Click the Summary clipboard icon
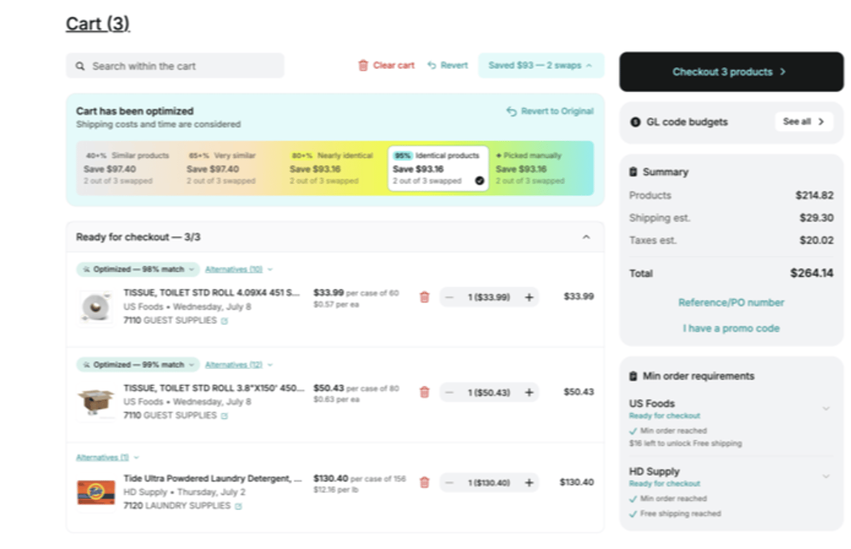This screenshot has width=851, height=549. (633, 172)
